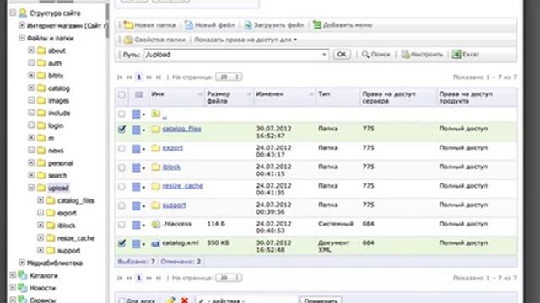
Task: Go to next page in top pager
Action: (x=148, y=77)
